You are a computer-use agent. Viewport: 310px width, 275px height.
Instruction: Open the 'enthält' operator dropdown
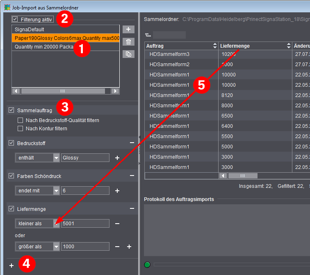(56, 158)
